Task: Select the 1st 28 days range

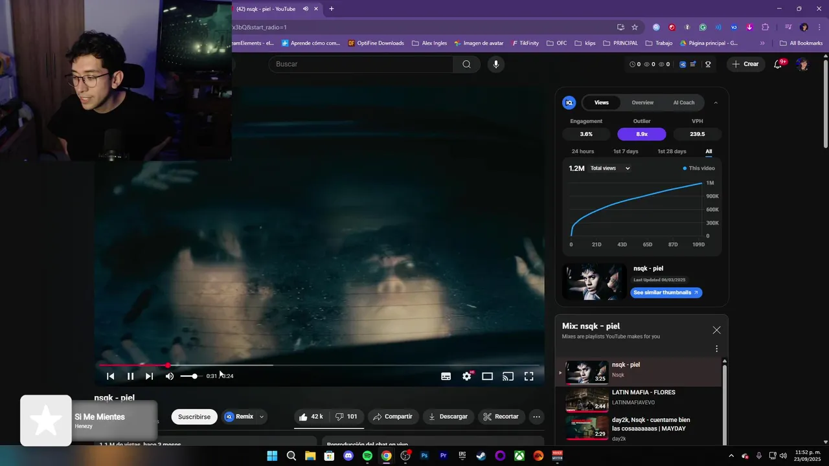Action: tap(672, 151)
